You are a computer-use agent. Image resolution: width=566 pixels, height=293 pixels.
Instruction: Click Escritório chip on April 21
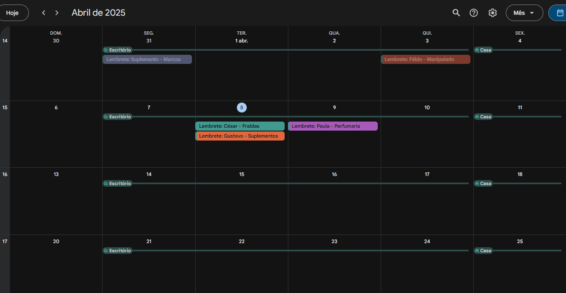click(117, 251)
